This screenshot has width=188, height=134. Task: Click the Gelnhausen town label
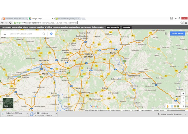click(x=139, y=41)
